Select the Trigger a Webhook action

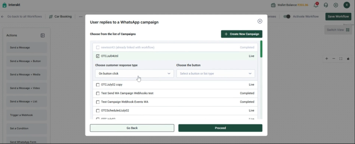(x=27, y=115)
